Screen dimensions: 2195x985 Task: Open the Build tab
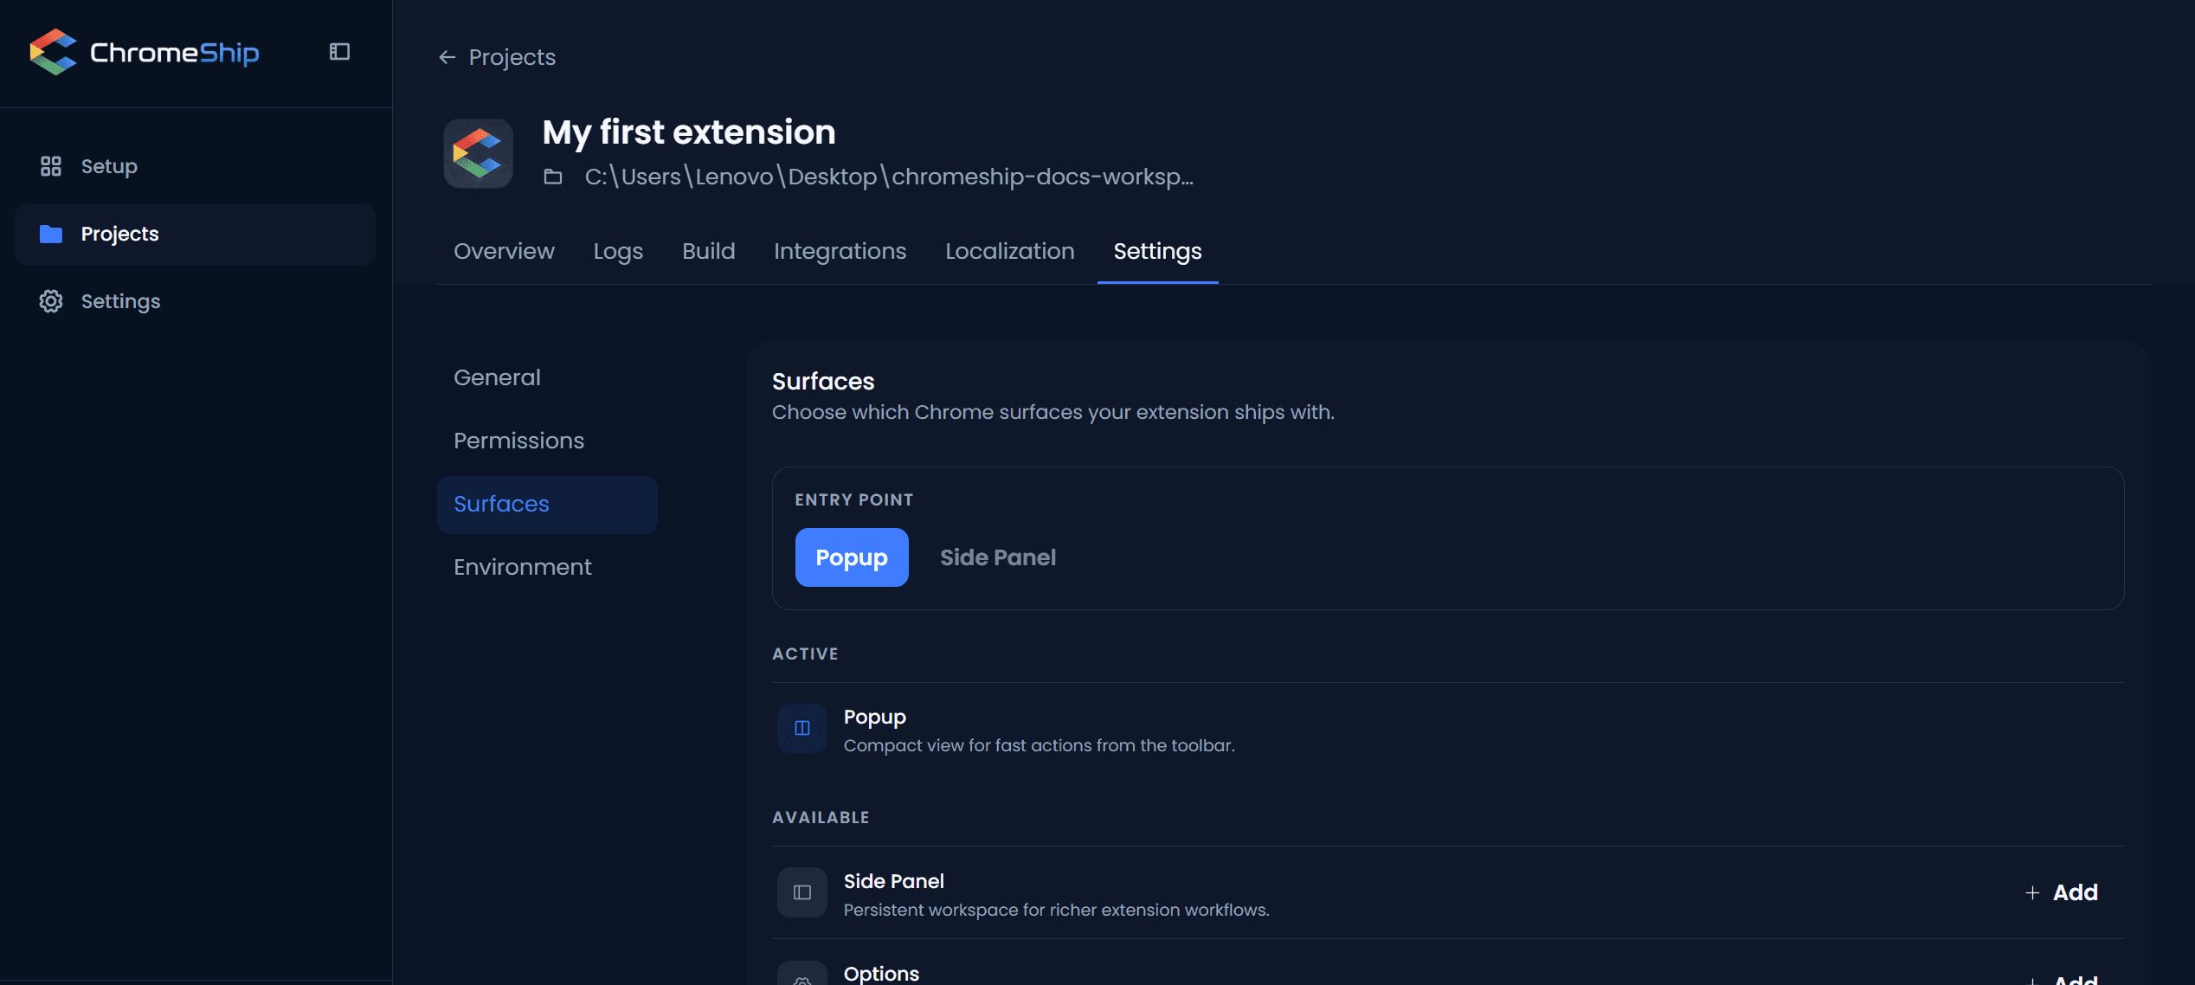click(708, 251)
